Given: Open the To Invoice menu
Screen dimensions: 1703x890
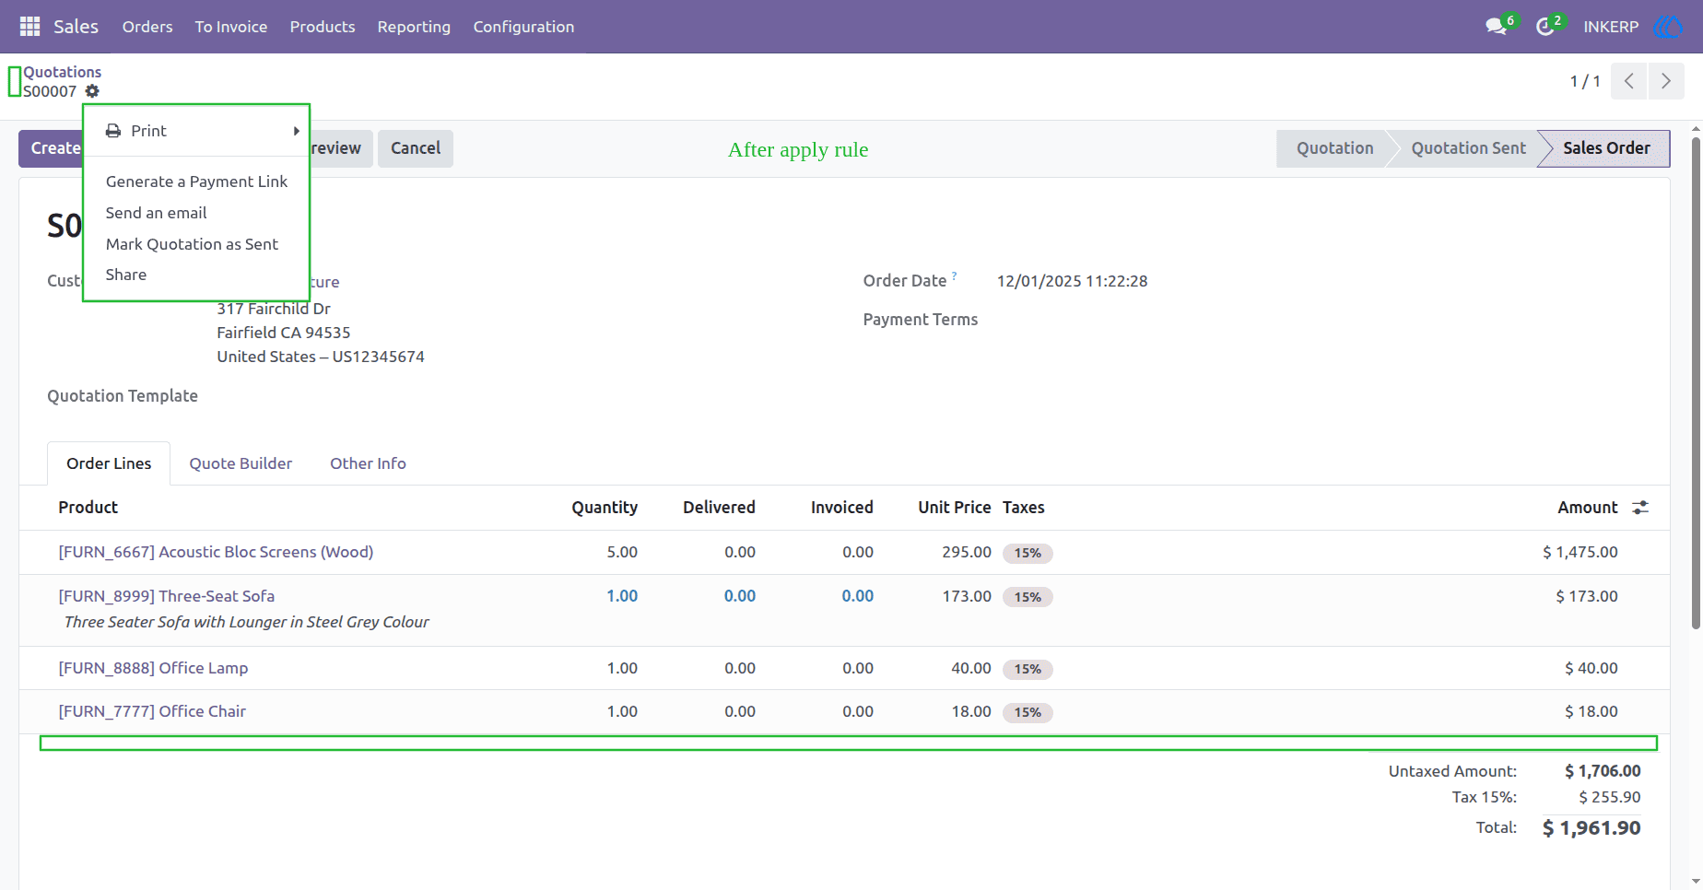Looking at the screenshot, I should (231, 27).
